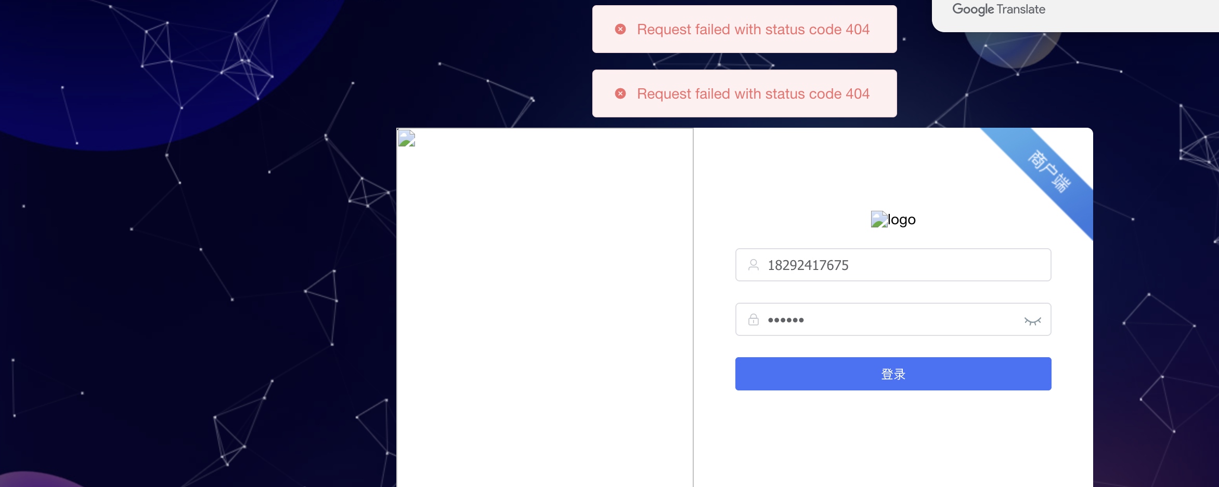This screenshot has width=1219, height=487.
Task: Click the broken logo image above the form
Action: click(x=879, y=219)
